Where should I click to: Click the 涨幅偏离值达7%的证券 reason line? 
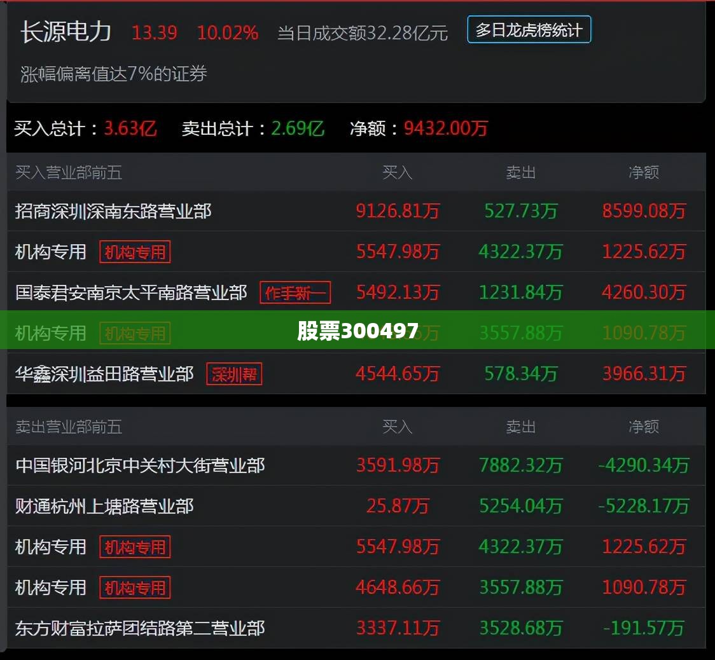coord(113,73)
